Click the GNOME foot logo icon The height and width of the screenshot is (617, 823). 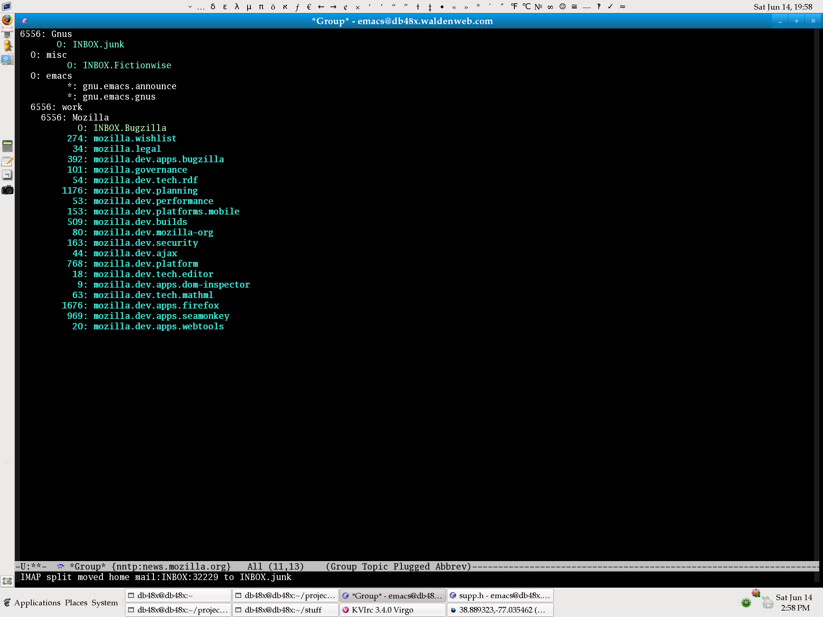tap(7, 603)
